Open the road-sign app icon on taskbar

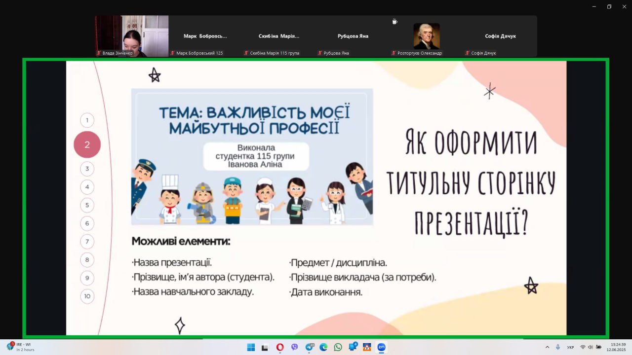[367, 347]
